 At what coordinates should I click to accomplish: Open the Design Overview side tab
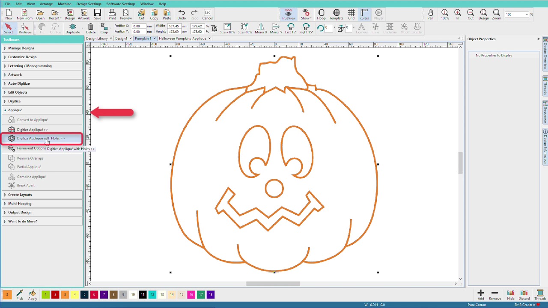coord(545,54)
